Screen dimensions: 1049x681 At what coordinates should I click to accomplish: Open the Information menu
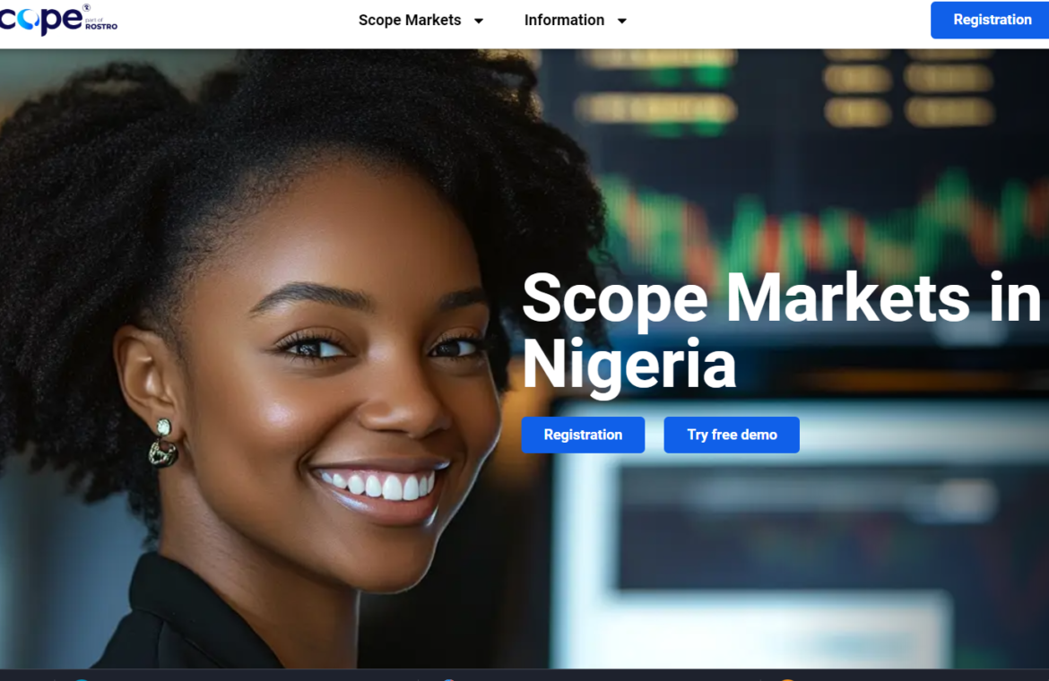coord(564,20)
